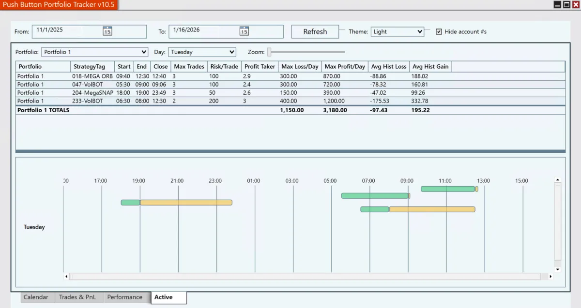
Task: Open the From date calendar picker icon
Action: coord(107,31)
